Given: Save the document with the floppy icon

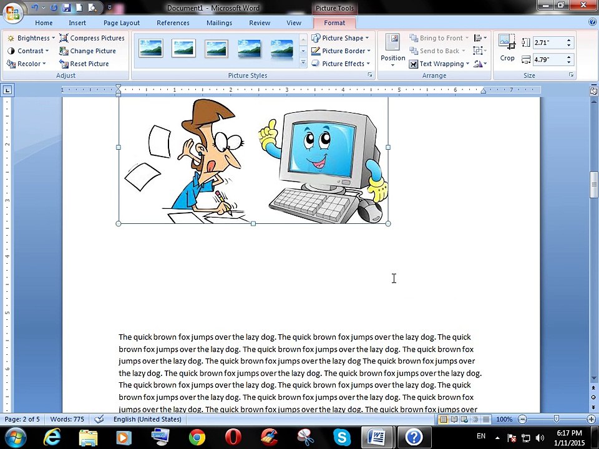Looking at the screenshot, I should [66, 7].
